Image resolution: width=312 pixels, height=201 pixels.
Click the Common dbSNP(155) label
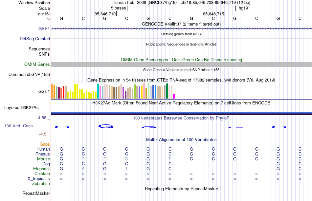tap(29, 74)
